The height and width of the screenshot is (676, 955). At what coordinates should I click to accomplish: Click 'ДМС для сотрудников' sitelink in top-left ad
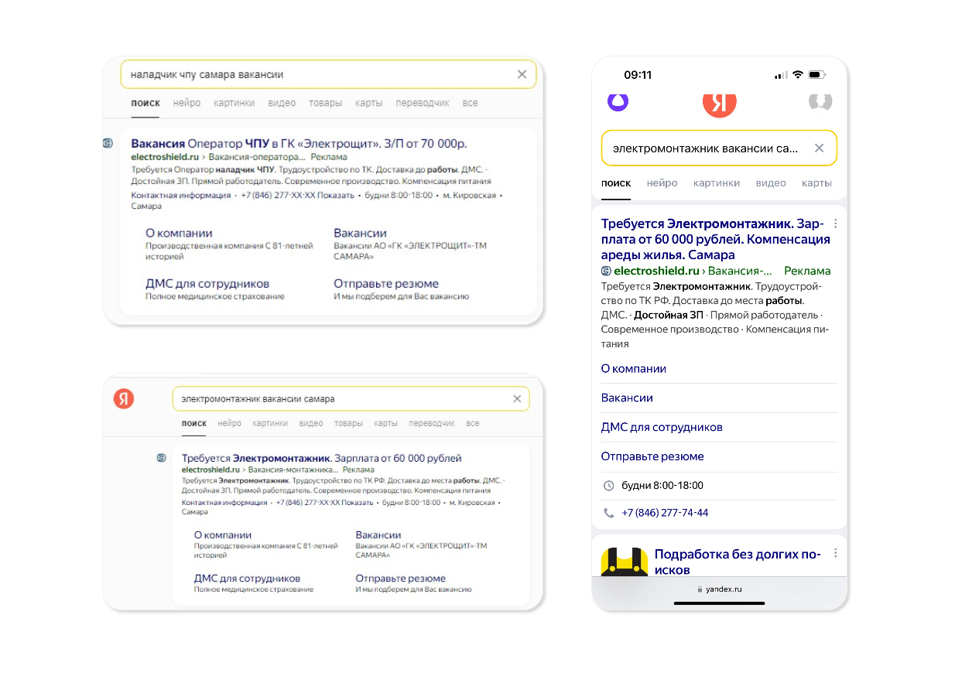coord(207,284)
